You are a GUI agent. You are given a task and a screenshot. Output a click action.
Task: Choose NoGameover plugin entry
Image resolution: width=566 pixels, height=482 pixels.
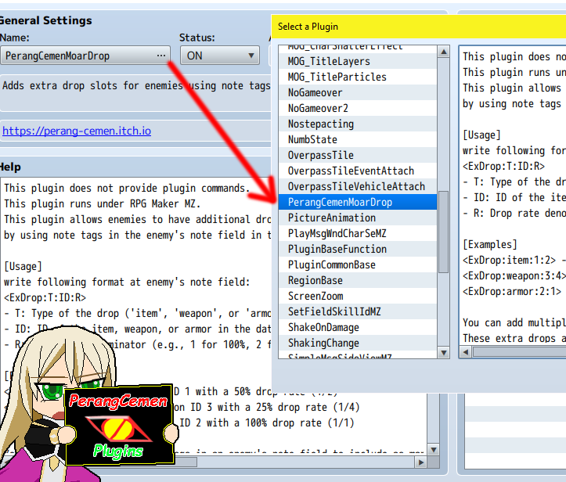click(357, 92)
